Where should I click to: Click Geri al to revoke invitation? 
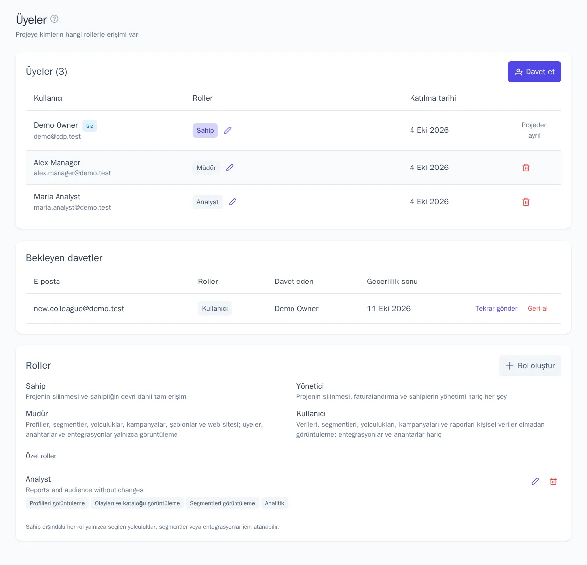pos(537,308)
